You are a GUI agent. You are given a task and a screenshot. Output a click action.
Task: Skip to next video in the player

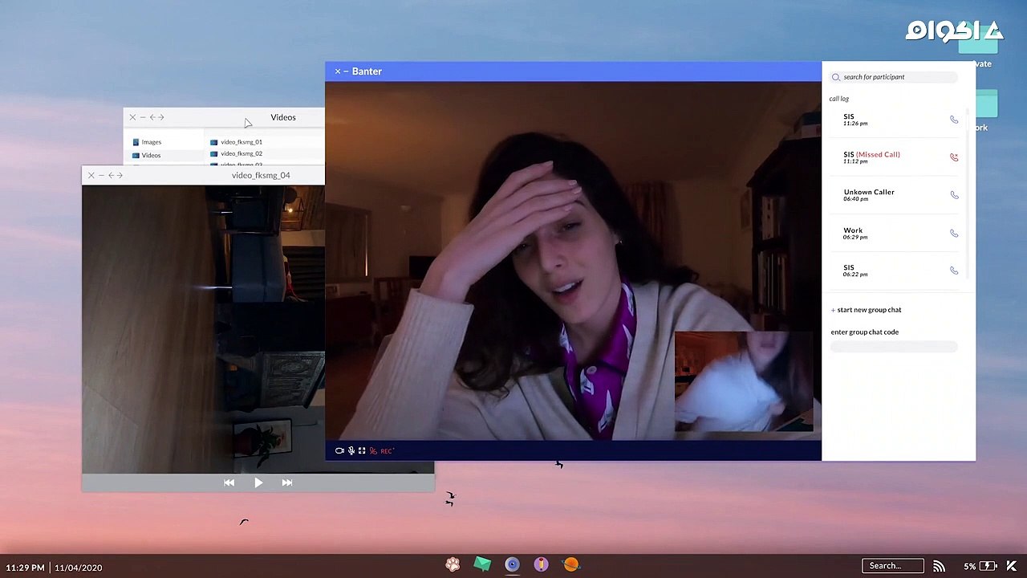[287, 482]
